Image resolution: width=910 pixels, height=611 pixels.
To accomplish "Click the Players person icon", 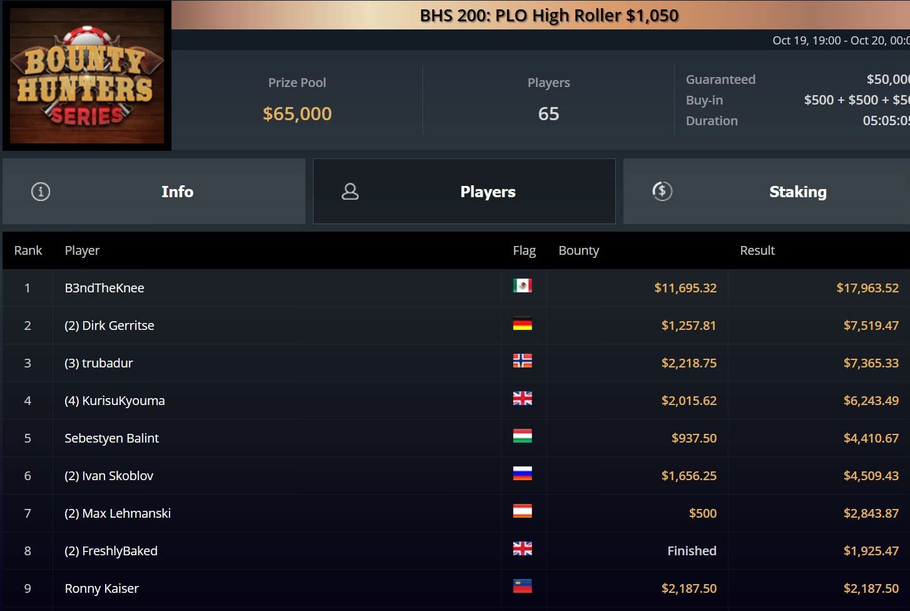I will pyautogui.click(x=350, y=192).
